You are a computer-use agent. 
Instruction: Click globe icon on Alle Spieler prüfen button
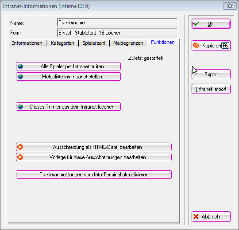20,66
